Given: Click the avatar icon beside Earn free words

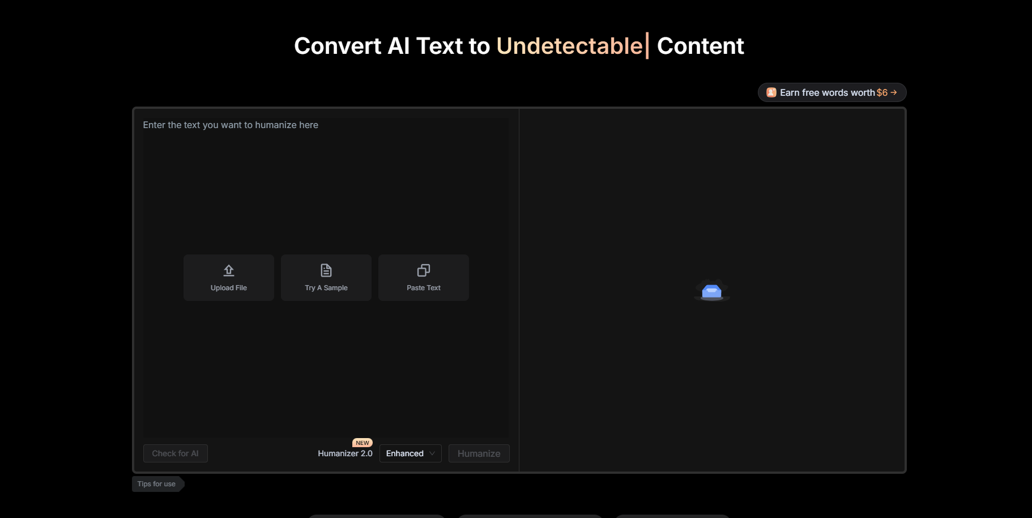Looking at the screenshot, I should (x=771, y=92).
